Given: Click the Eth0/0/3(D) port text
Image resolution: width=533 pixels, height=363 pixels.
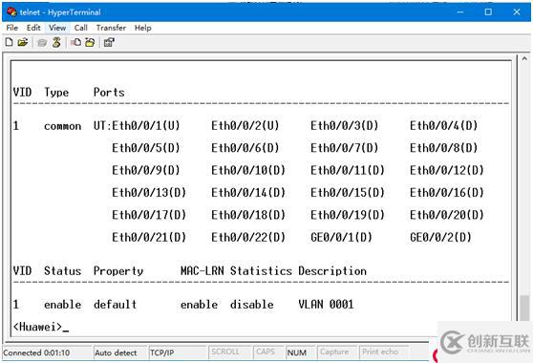Looking at the screenshot, I should click(x=344, y=126).
